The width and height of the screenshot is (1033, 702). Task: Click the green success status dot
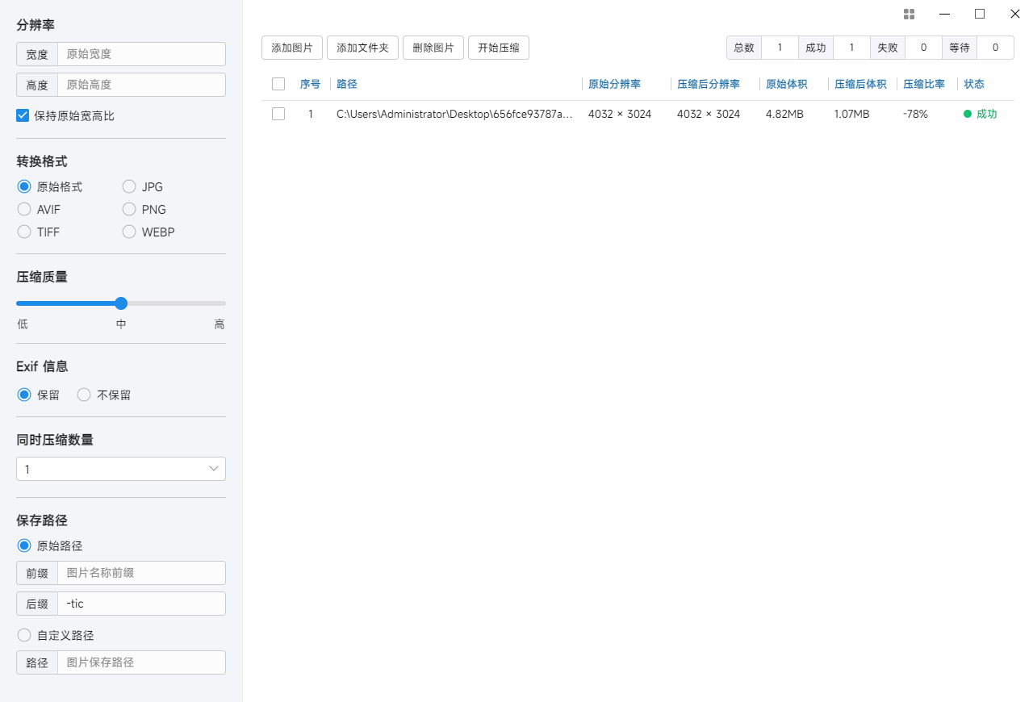[968, 114]
